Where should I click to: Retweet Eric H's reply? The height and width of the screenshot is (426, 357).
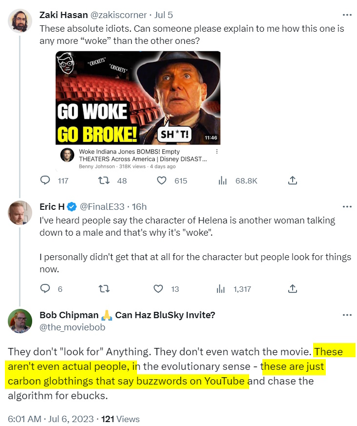pos(104,289)
